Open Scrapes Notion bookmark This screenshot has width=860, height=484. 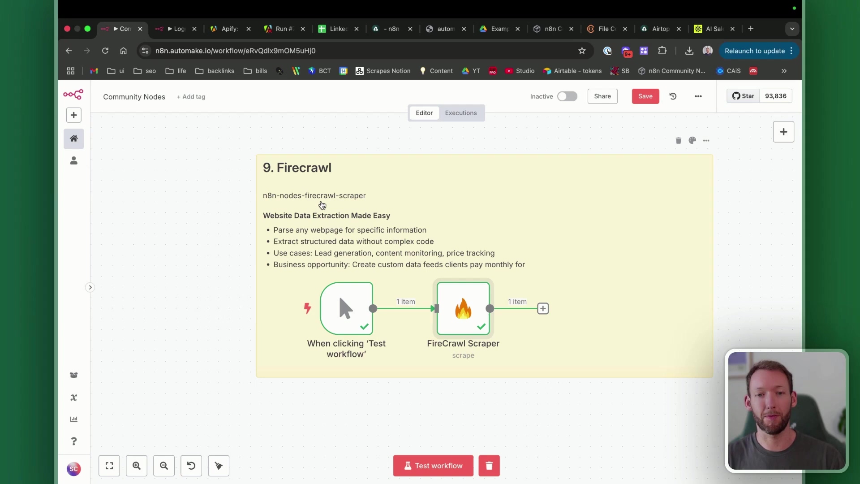pyautogui.click(x=383, y=71)
